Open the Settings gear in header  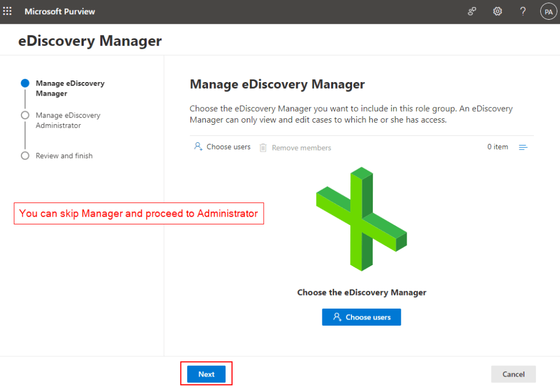(x=497, y=11)
